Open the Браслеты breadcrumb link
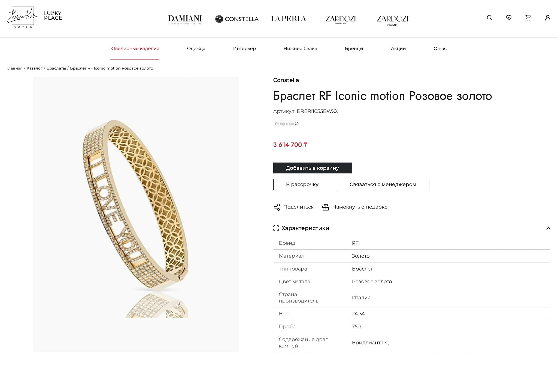 (56, 68)
